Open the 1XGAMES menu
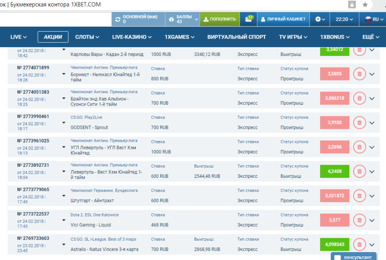Screen dimensions: 386x260 point(179,37)
